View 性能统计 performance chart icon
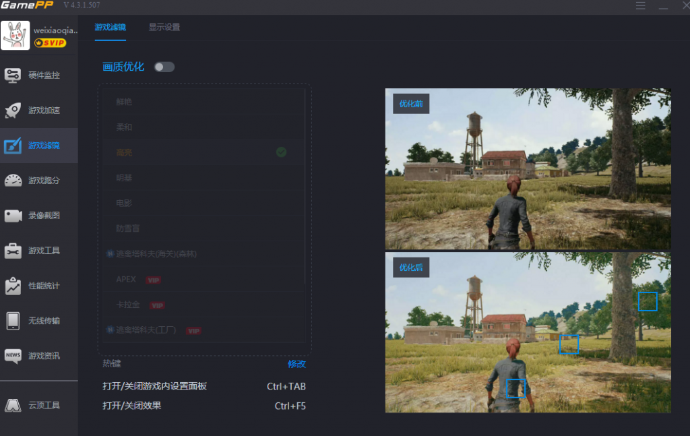Screen dimensions: 690x436 click(13, 286)
